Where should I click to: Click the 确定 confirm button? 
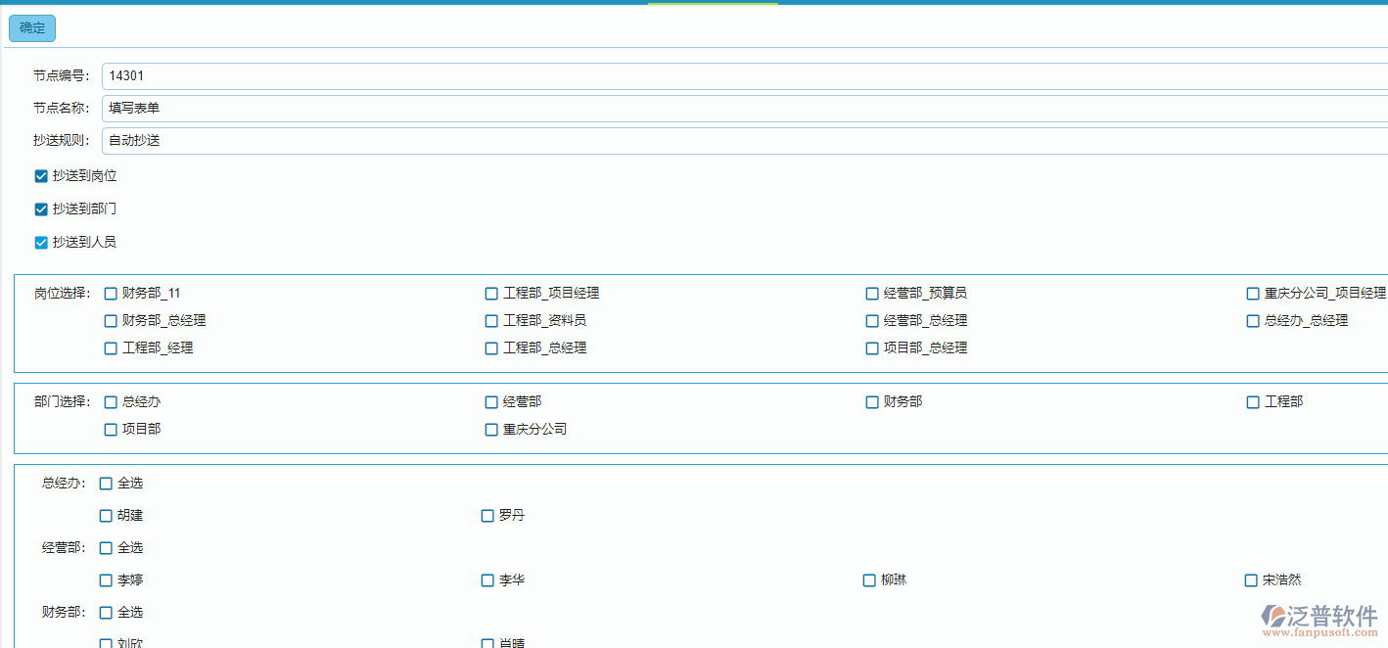pos(32,28)
